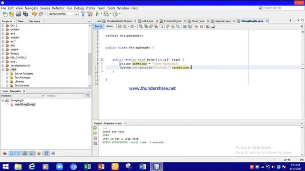
Task: Open Excel from the taskbar
Action: tap(87, 167)
